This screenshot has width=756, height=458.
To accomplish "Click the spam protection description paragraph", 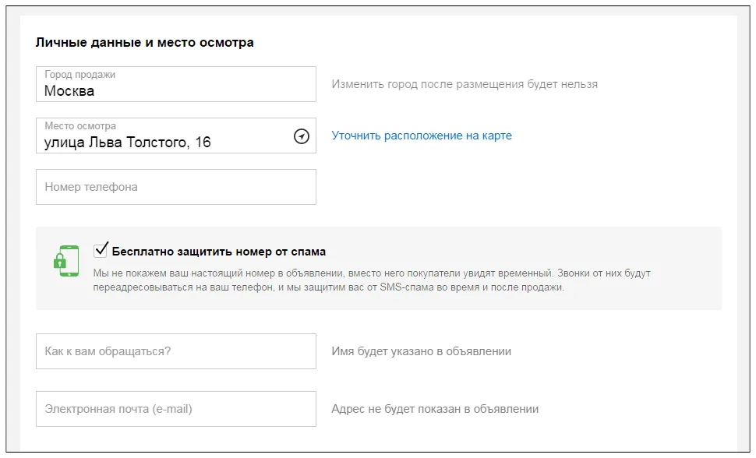I will tap(372, 280).
